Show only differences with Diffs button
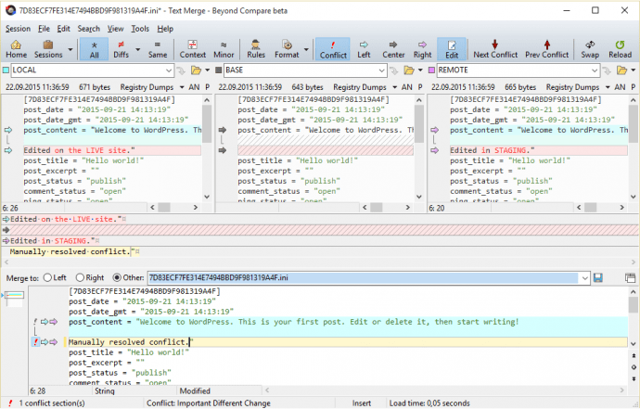 [121, 49]
